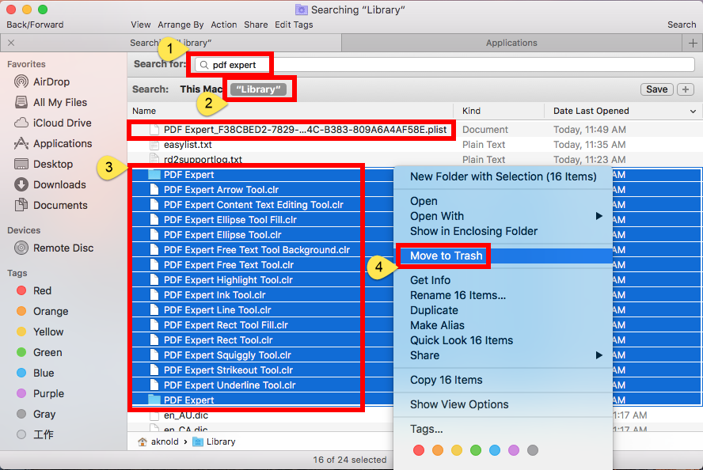The width and height of the screenshot is (703, 470).
Task: Click Search in the top menu bar
Action: coord(682,25)
